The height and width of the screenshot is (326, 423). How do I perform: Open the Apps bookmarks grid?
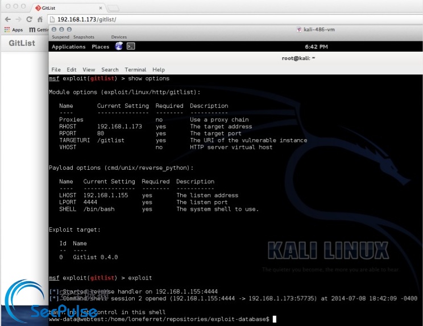14,30
